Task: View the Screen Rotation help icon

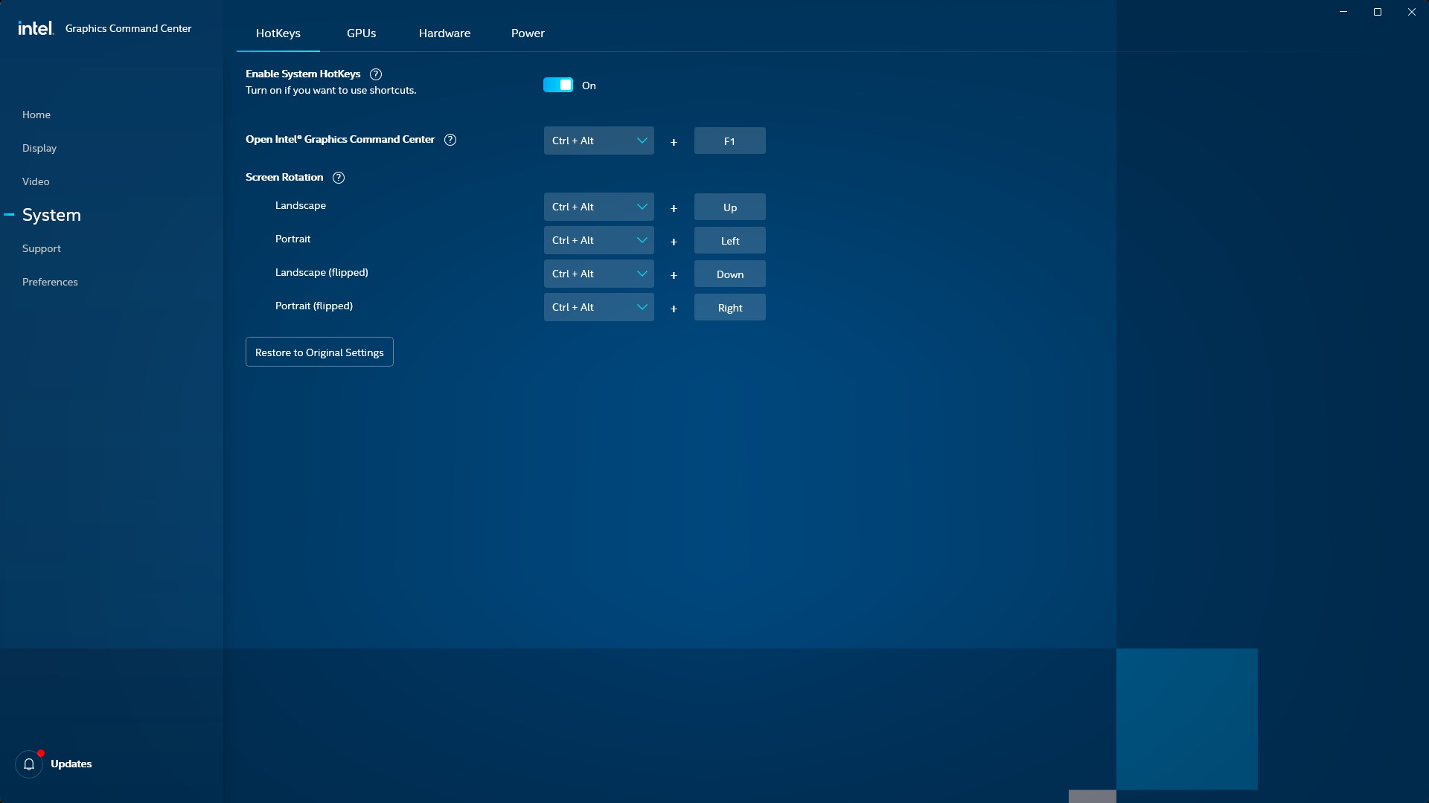Action: click(x=338, y=178)
